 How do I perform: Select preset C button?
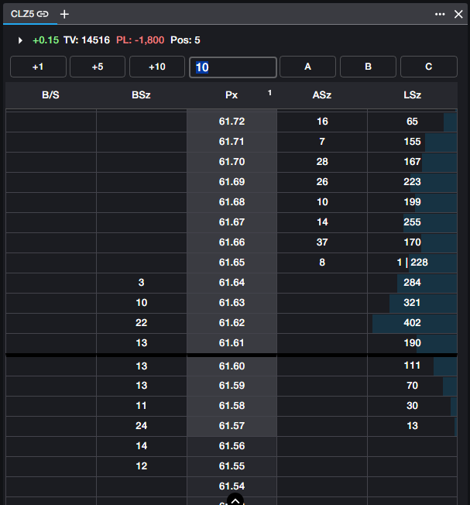point(428,67)
